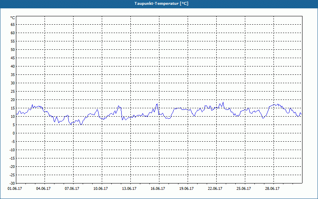Click the 55 y-axis label
The width and height of the screenshot is (318, 199).
click(13, 41)
